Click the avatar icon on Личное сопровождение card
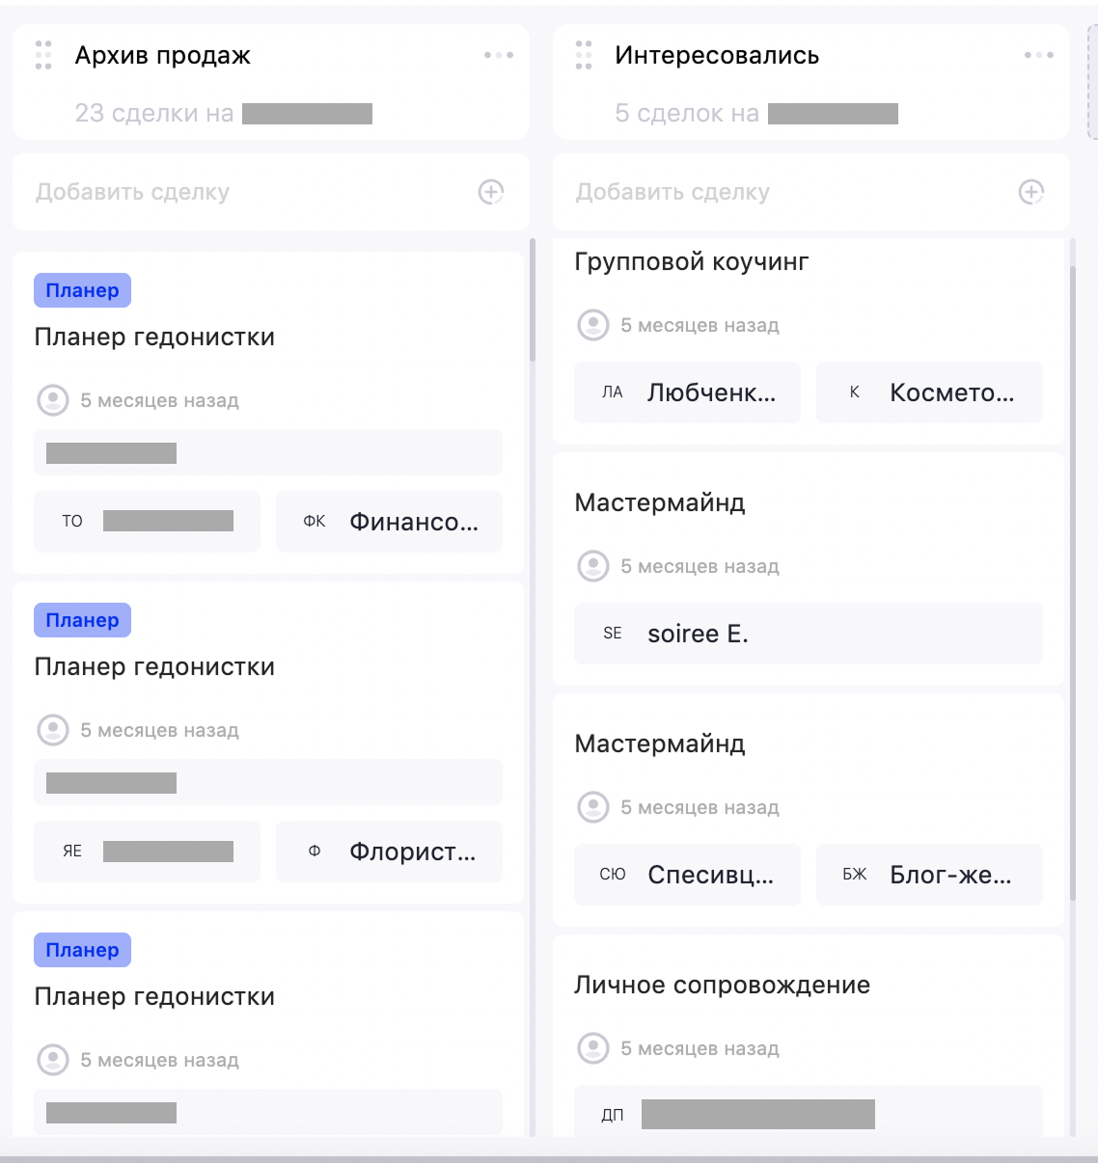 594,1048
